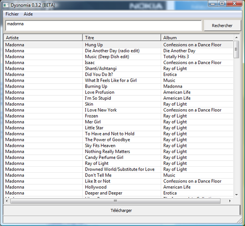Select the song Isaac
The height and width of the screenshot is (226, 245).
pos(90,63)
